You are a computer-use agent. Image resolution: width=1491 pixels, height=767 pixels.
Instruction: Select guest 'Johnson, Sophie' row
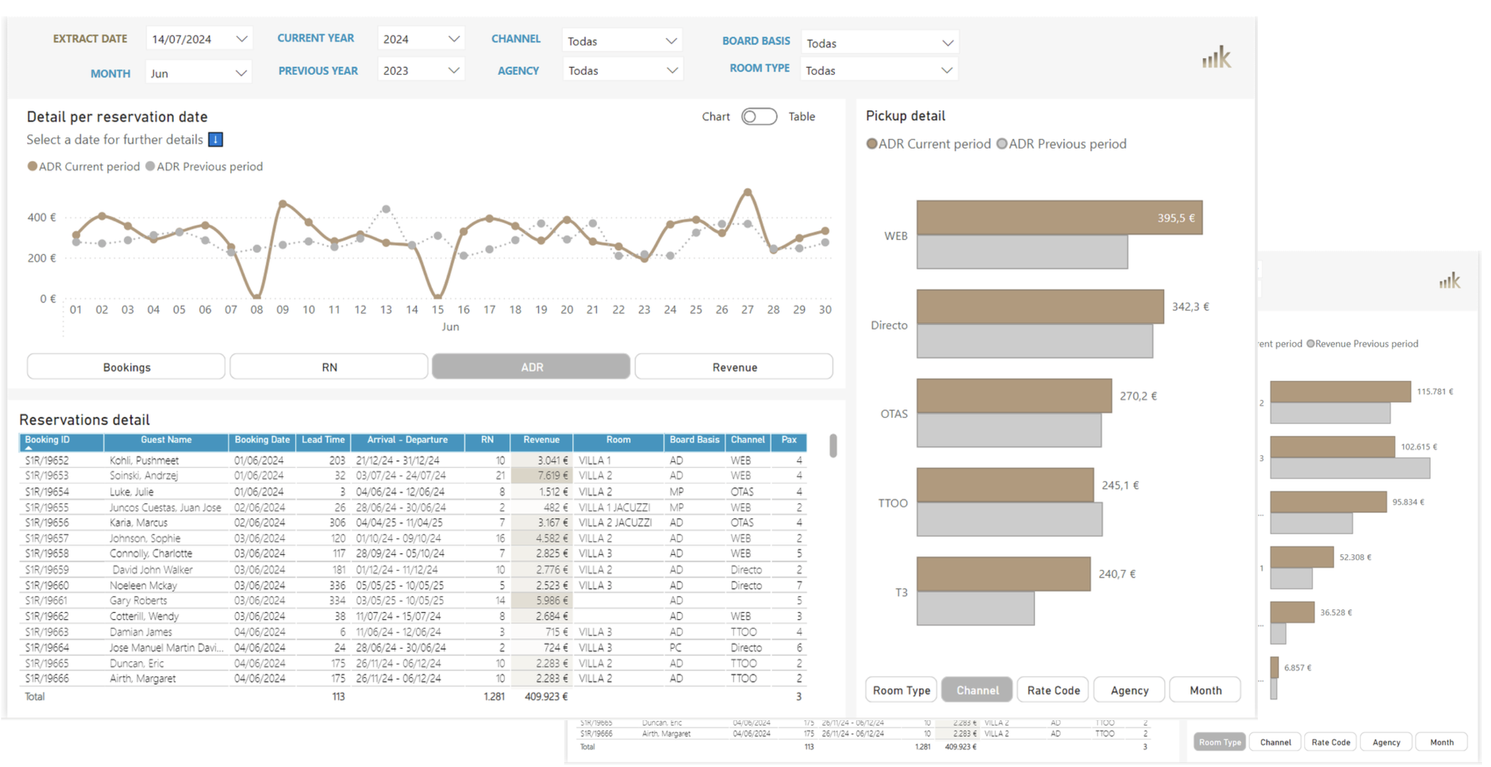413,538
